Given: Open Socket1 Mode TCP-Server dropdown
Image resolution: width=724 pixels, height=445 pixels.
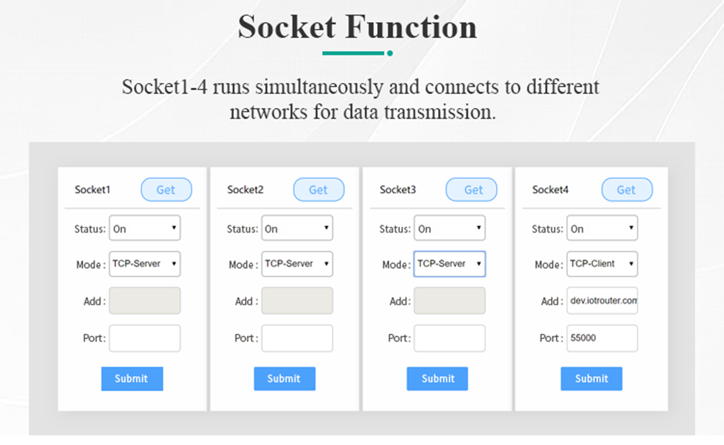Looking at the screenshot, I should click(145, 264).
